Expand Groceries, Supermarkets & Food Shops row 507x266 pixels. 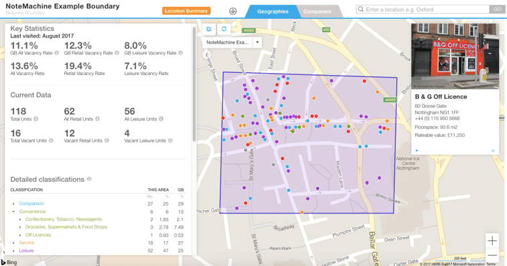click(x=20, y=227)
